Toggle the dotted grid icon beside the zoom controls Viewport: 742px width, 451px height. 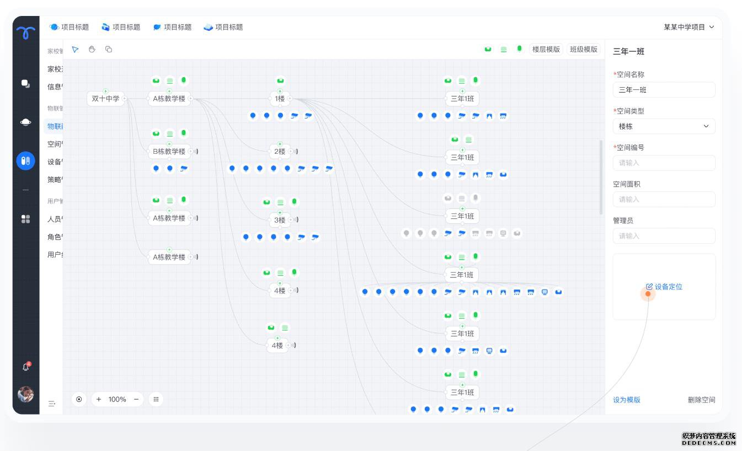pyautogui.click(x=156, y=399)
